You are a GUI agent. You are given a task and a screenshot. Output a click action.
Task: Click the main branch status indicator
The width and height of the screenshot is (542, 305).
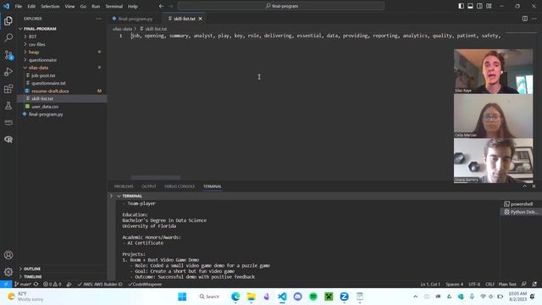pyautogui.click(x=23, y=285)
